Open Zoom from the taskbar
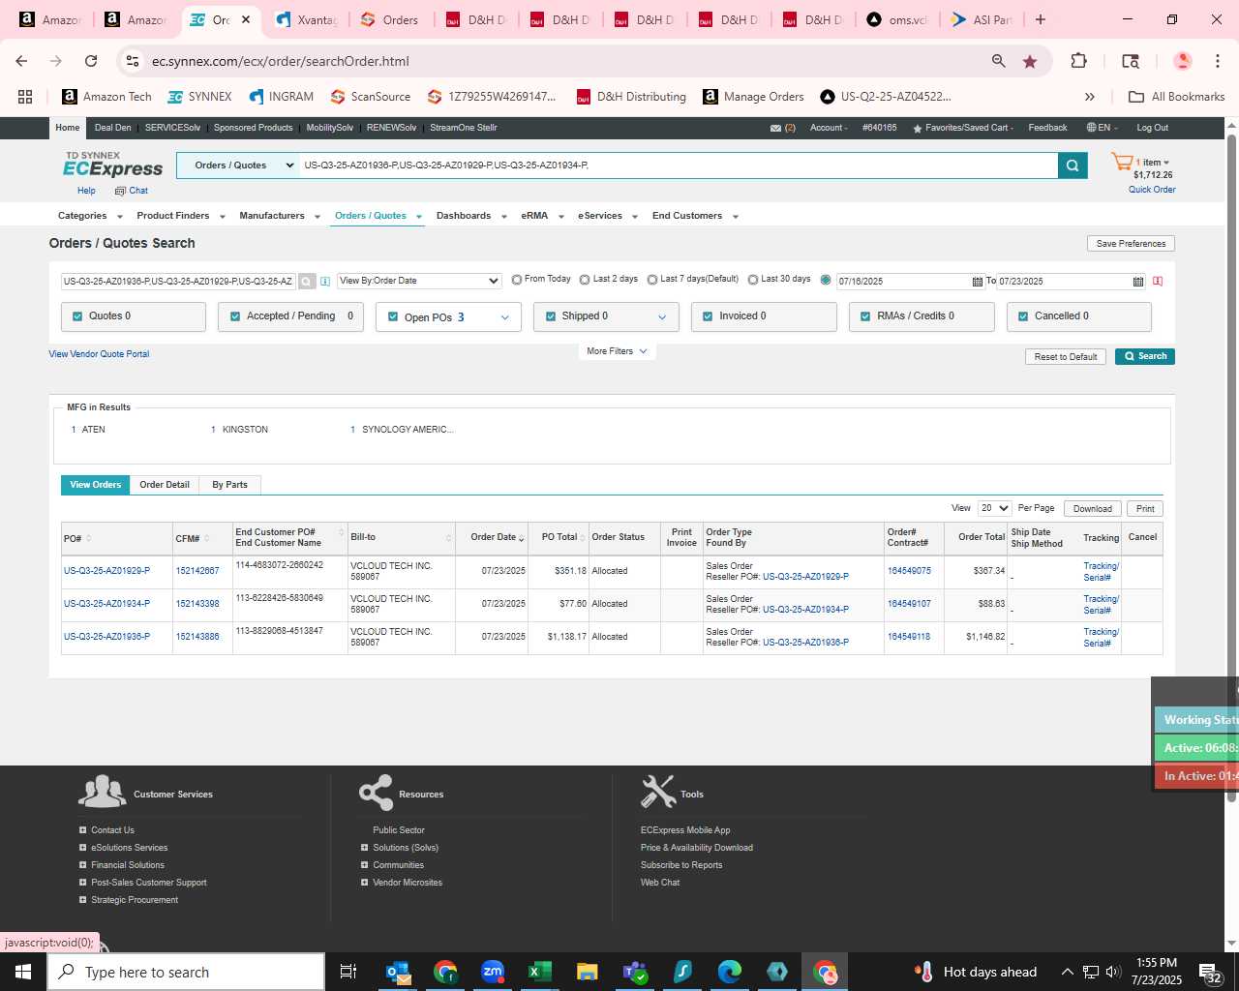This screenshot has width=1239, height=991. coord(493,972)
